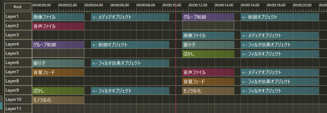
Task: Toggle the Layer4 layer button
Action: [18, 44]
